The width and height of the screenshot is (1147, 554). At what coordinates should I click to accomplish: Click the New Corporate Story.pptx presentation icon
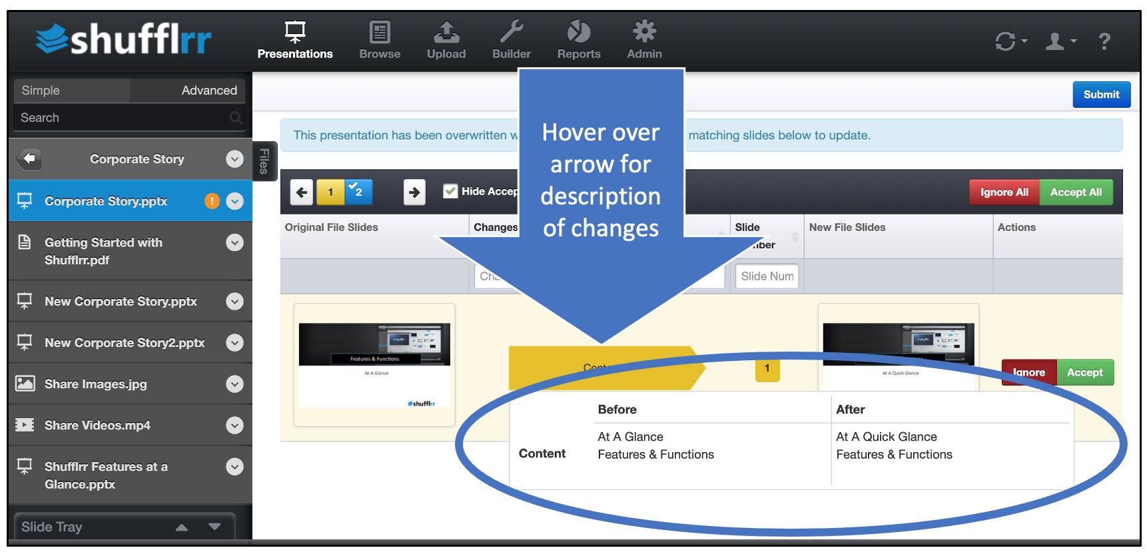pyautogui.click(x=25, y=301)
